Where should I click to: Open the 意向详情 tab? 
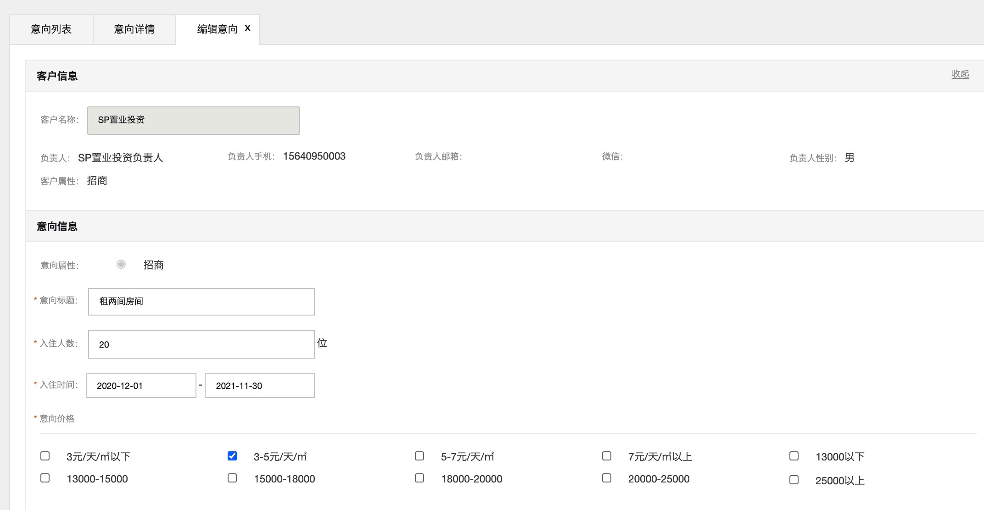(134, 29)
